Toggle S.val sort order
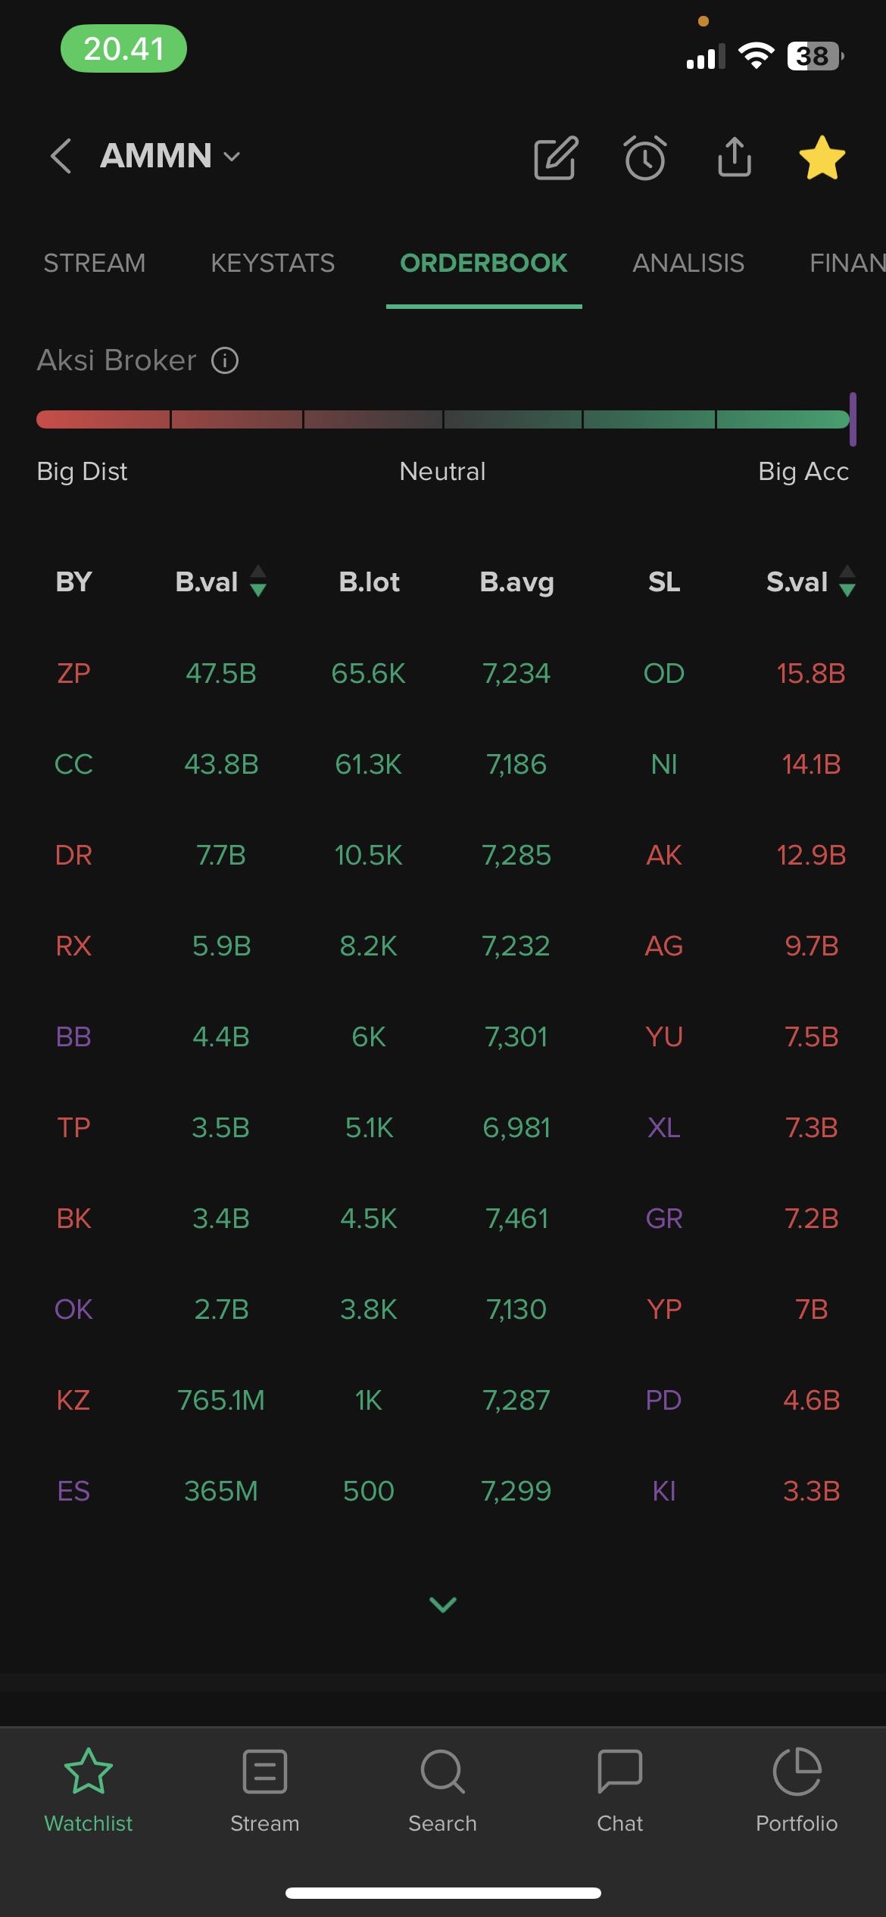 point(847,581)
